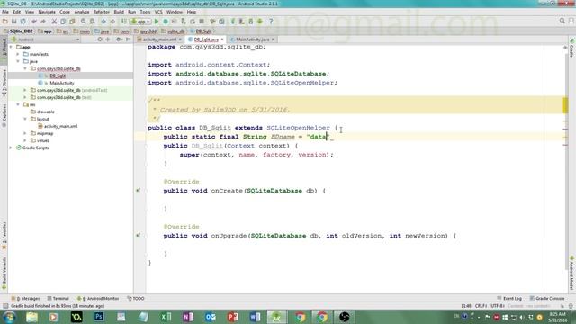Click the Cut scissors icon

[54, 22]
